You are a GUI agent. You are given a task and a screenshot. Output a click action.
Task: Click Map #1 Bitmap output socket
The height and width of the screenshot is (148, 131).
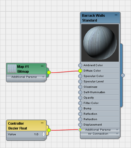point(49,72)
